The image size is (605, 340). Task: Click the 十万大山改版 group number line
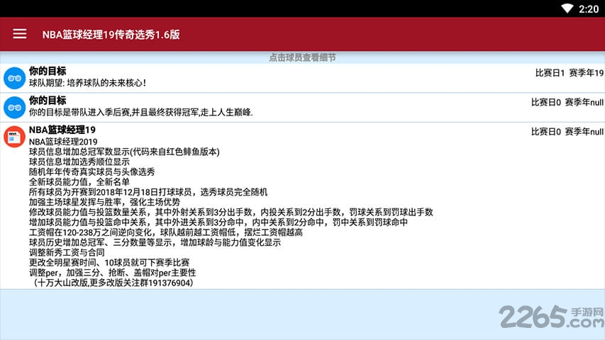pos(113,283)
